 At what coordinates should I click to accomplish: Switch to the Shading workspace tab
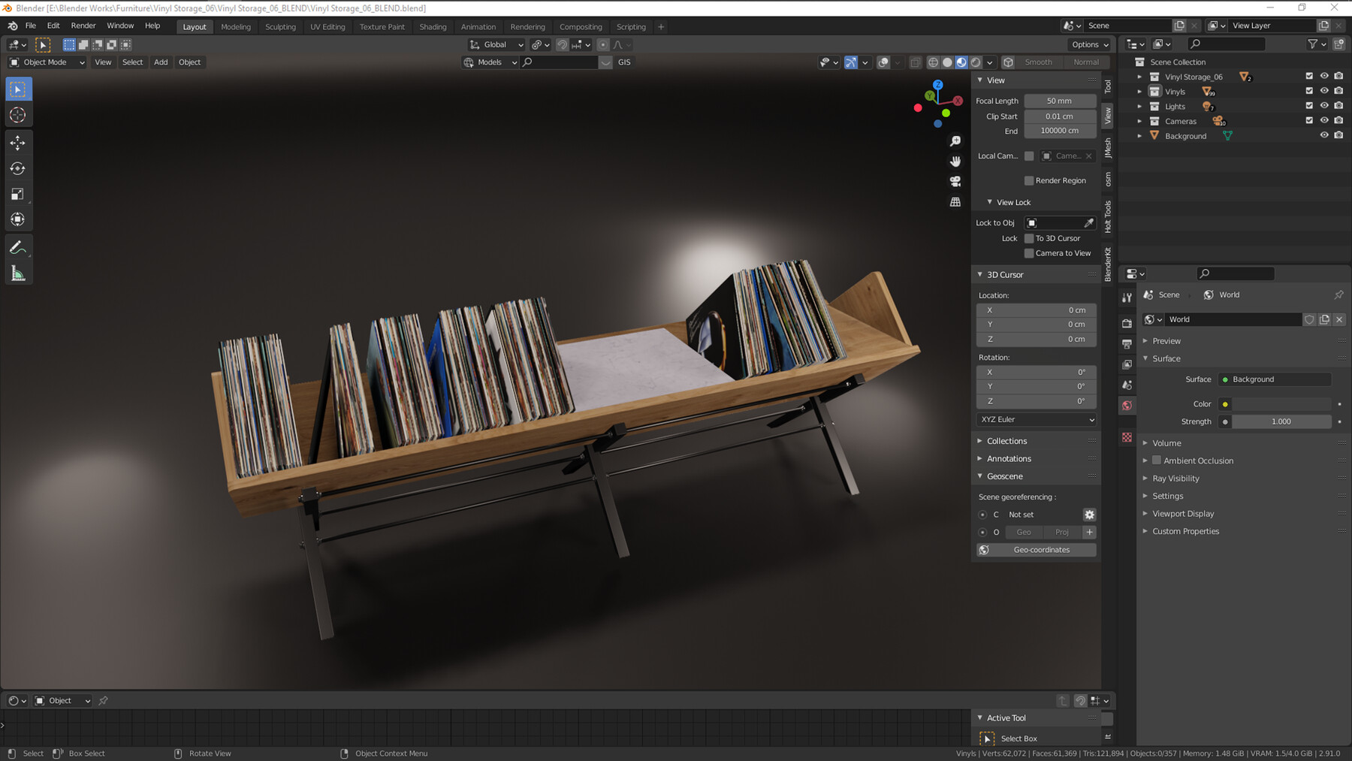pos(433,26)
